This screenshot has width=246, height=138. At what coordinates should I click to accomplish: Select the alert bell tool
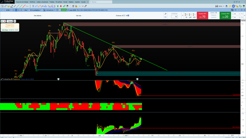pos(8,6)
